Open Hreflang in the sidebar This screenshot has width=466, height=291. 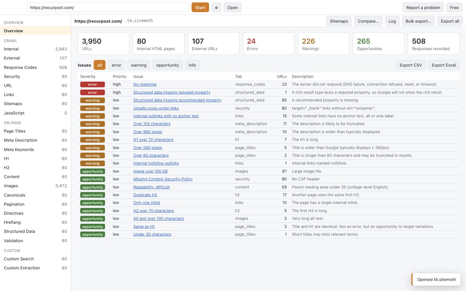coord(35,222)
